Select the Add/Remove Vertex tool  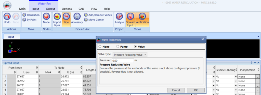[x=98, y=15]
